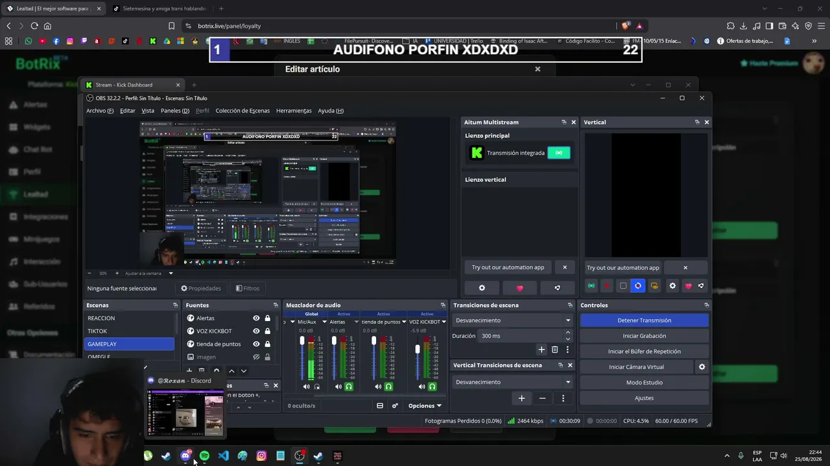
Task: Open VOZ KICKBOT mixer dropdown arrow
Action: tap(445, 322)
